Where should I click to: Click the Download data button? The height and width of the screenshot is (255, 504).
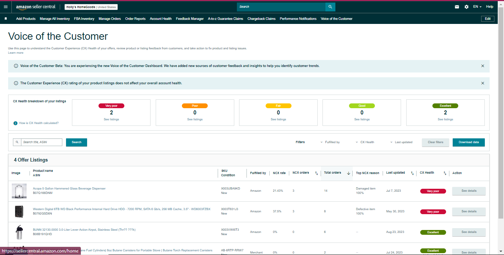click(x=469, y=142)
